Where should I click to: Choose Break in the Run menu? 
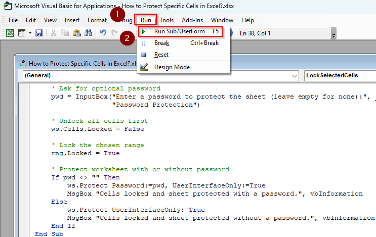(x=161, y=43)
